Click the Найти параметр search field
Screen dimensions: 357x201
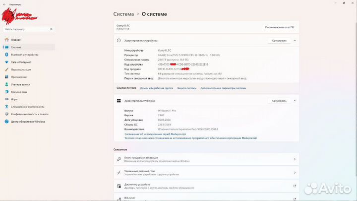coord(29,29)
